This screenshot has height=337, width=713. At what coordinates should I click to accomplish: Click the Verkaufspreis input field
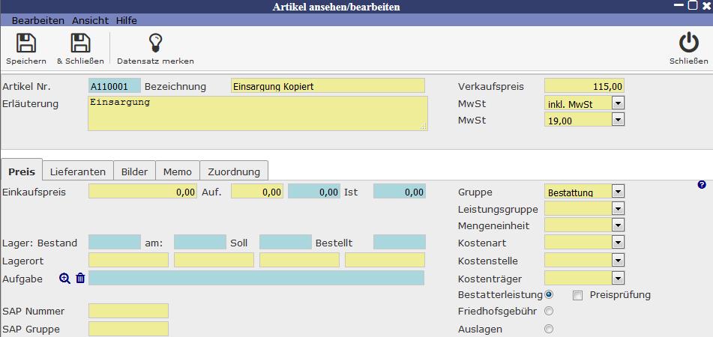[x=584, y=86]
